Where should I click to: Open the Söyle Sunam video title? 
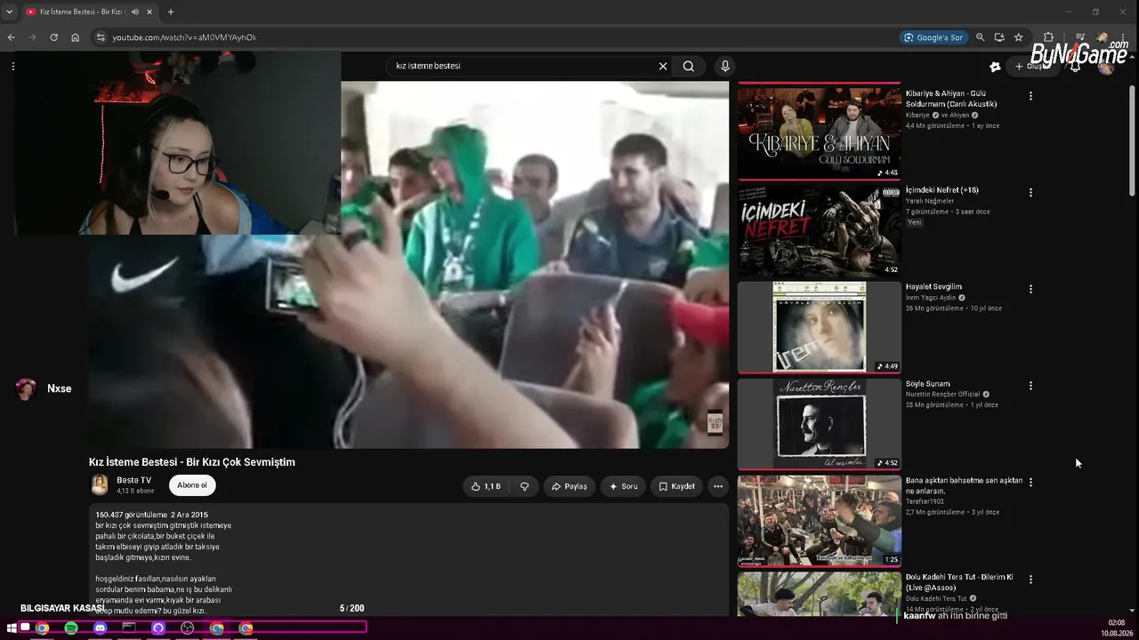[928, 384]
